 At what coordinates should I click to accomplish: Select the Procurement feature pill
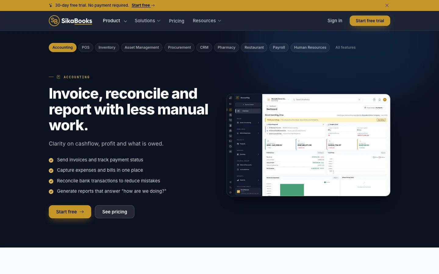[179, 47]
